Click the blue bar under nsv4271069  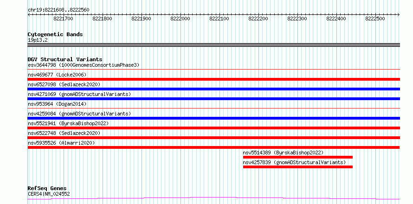pos(214,99)
